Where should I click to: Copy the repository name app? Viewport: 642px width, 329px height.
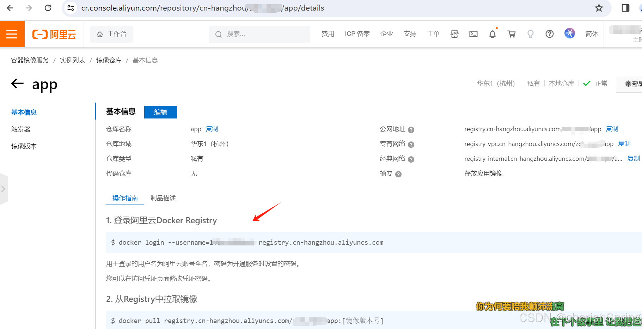point(212,129)
